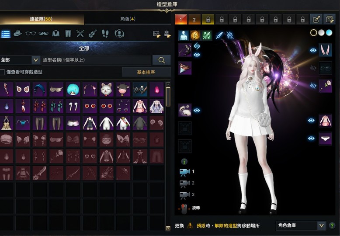The height and width of the screenshot is (236, 340).
Task: Select the white cat head skin
Action: pyautogui.click(x=107, y=89)
